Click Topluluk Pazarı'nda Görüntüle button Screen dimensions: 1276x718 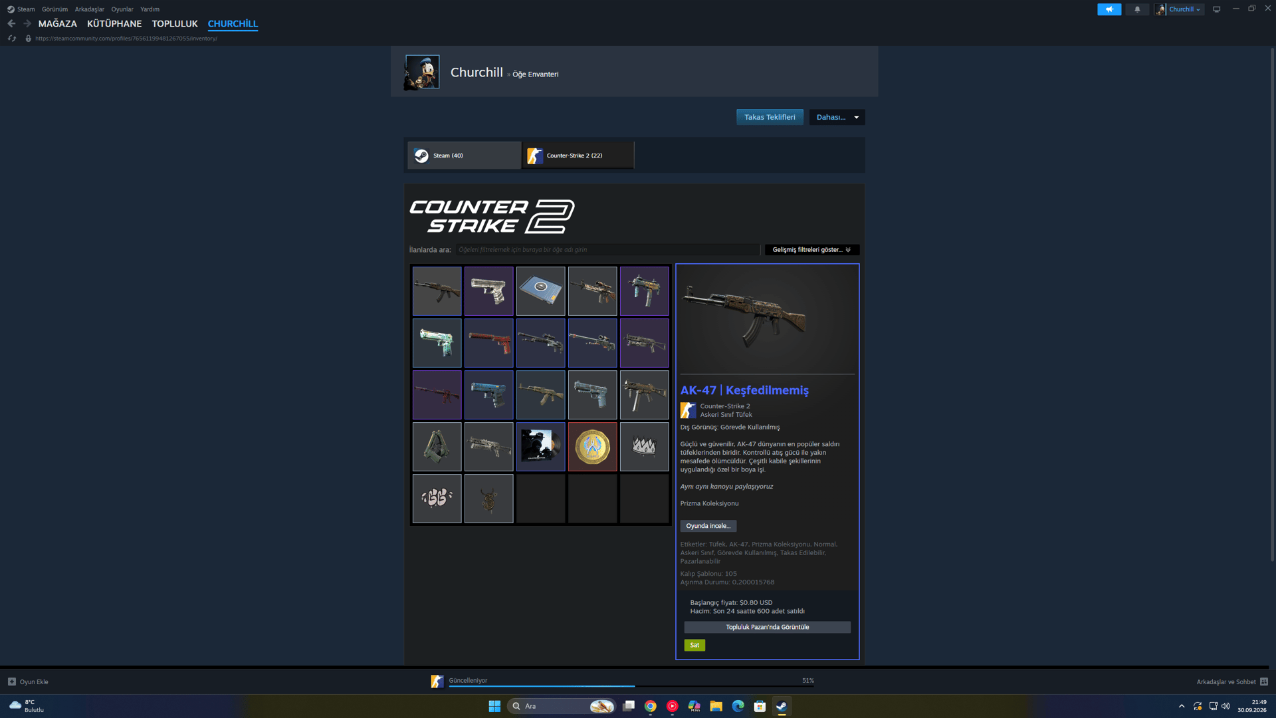pyautogui.click(x=767, y=628)
